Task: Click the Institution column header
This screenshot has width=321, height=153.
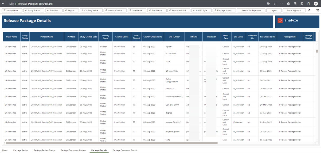Action: point(212,37)
